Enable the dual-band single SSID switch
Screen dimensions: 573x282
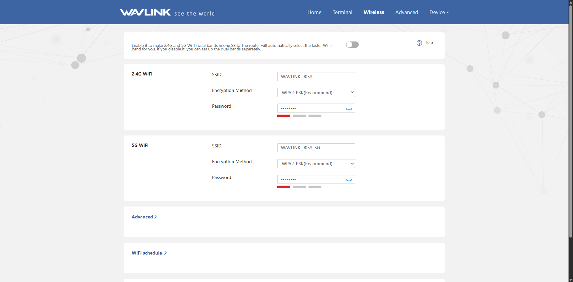pos(352,44)
